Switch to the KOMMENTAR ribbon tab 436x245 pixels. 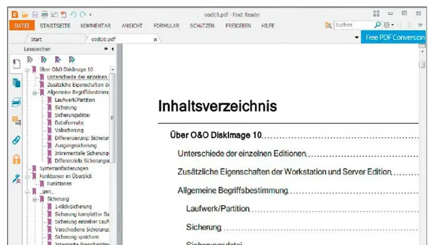tap(96, 26)
